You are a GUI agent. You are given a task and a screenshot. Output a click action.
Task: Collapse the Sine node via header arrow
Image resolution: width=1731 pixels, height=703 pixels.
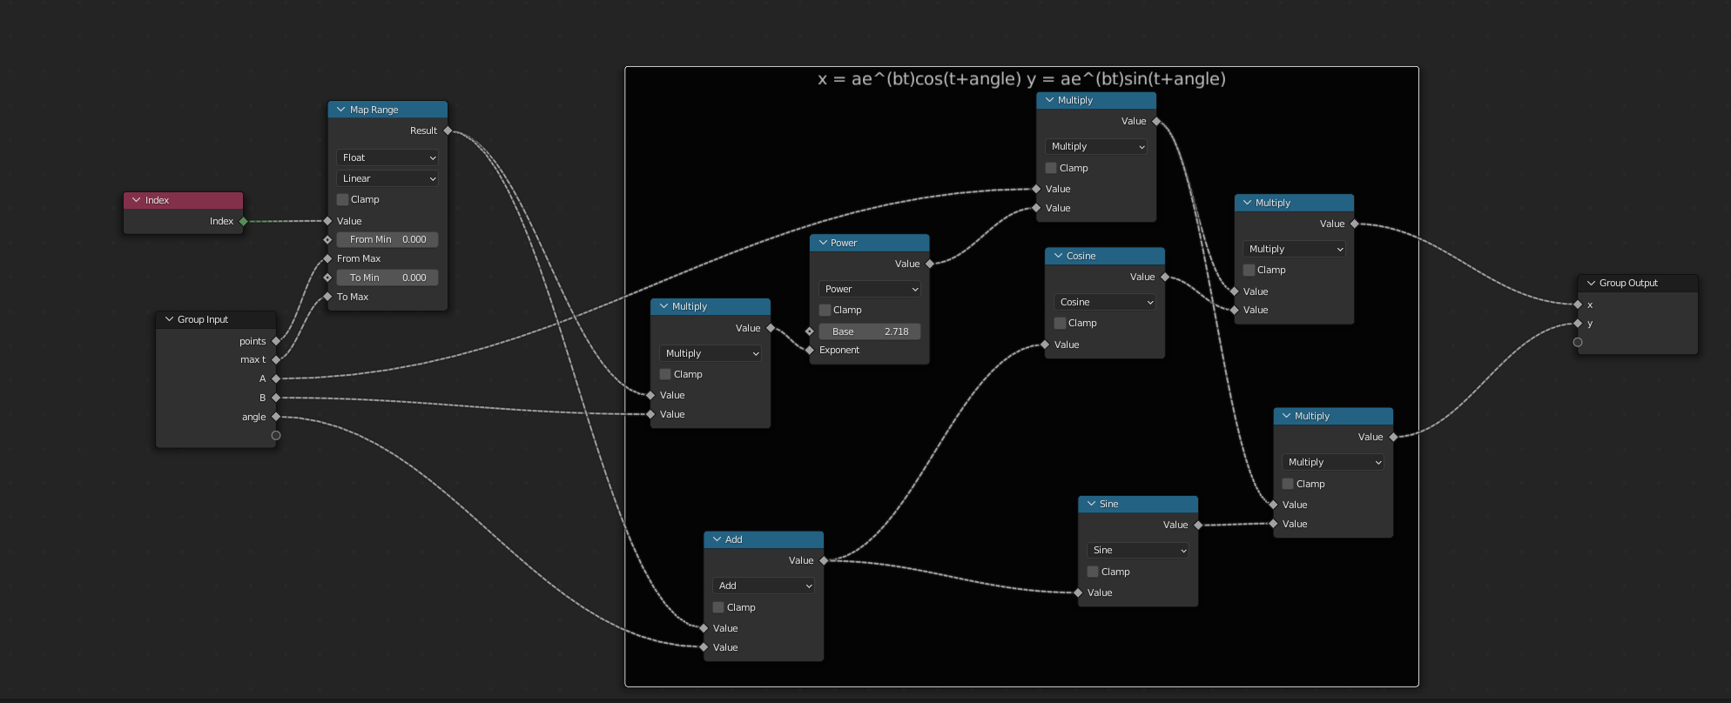pos(1091,504)
